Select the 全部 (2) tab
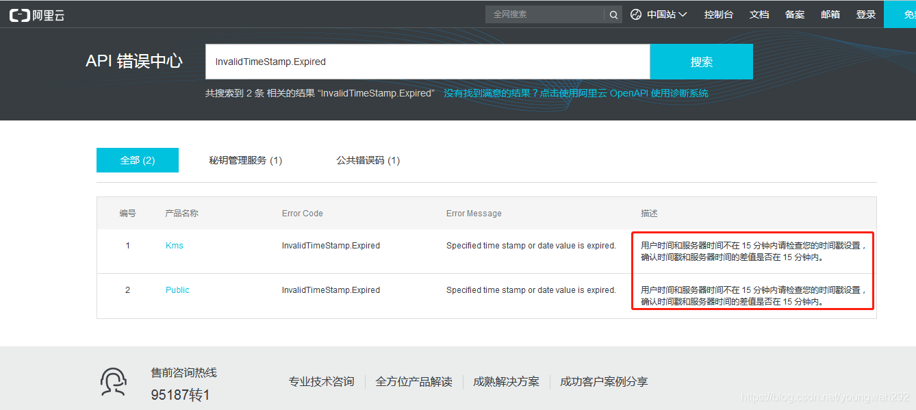The width and height of the screenshot is (916, 410). (x=137, y=159)
